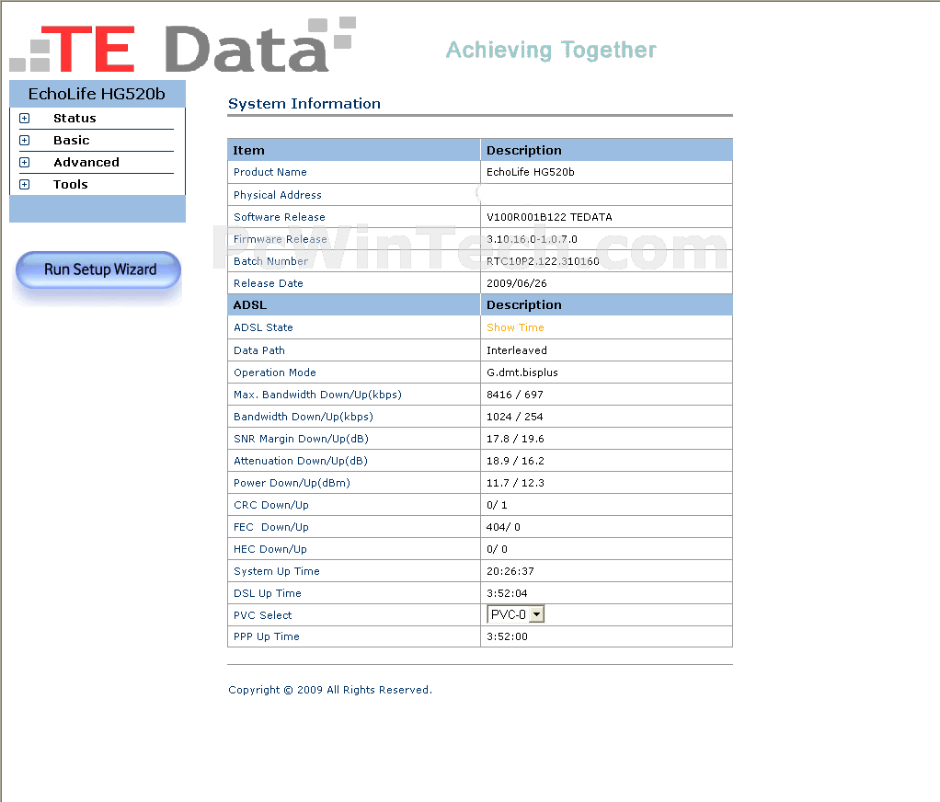This screenshot has height=802, width=940.
Task: Click the Achieving Together slogan
Action: click(x=551, y=51)
